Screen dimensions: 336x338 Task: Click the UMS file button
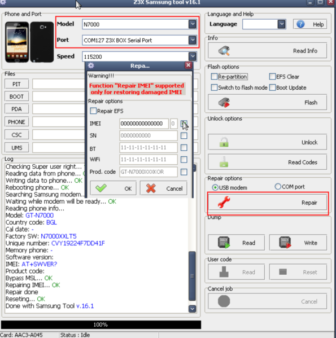16,148
